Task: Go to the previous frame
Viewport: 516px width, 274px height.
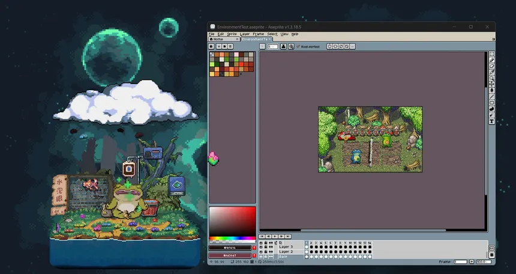Action: pos(269,236)
